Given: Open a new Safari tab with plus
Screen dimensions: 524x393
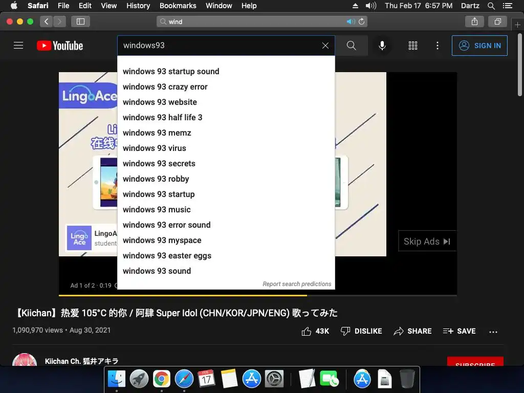Looking at the screenshot, I should [517, 25].
